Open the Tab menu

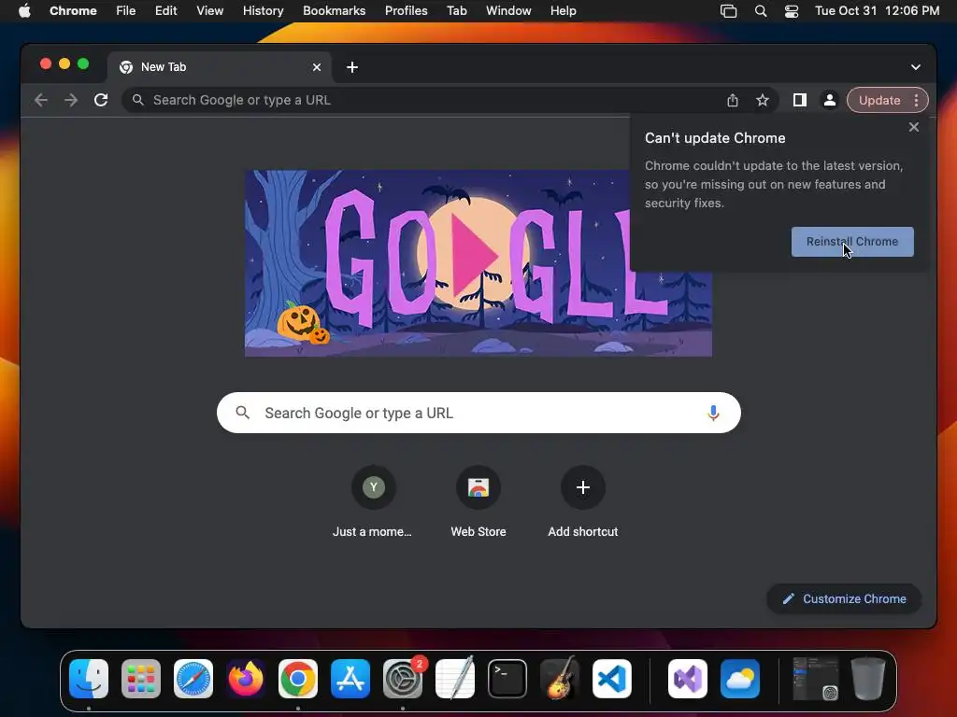456,11
